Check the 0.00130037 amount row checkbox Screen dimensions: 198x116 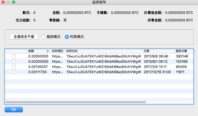coord(14,67)
